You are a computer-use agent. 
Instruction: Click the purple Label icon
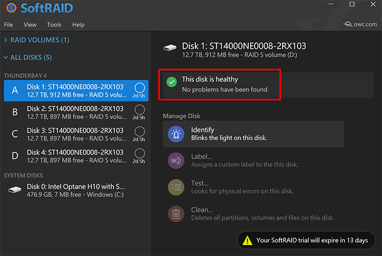[x=176, y=160]
